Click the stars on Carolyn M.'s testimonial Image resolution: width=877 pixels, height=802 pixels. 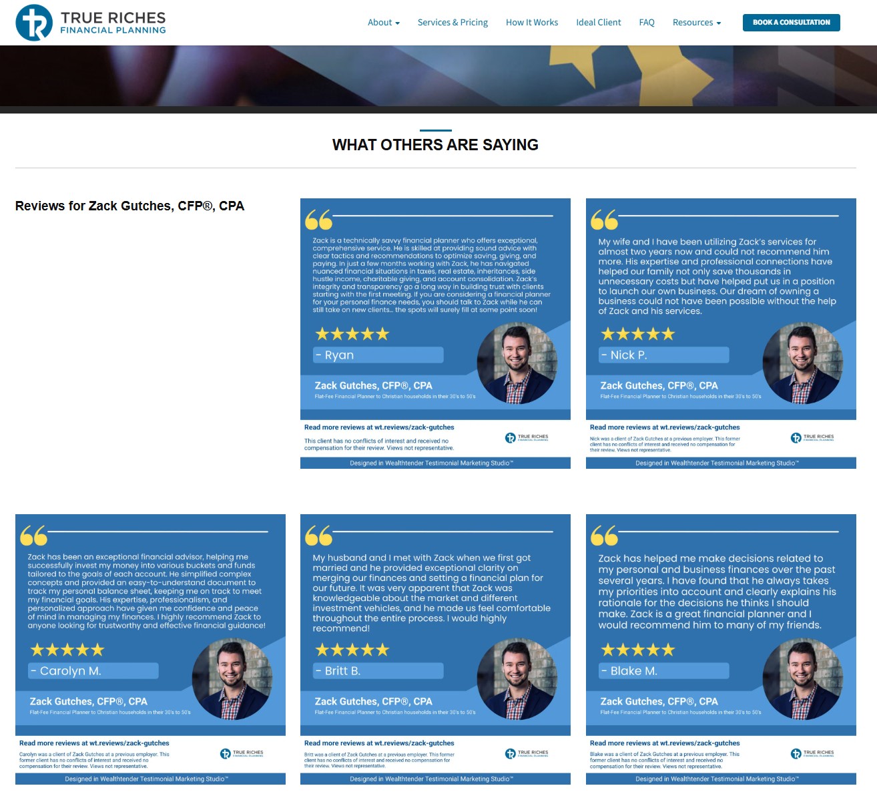pos(67,648)
